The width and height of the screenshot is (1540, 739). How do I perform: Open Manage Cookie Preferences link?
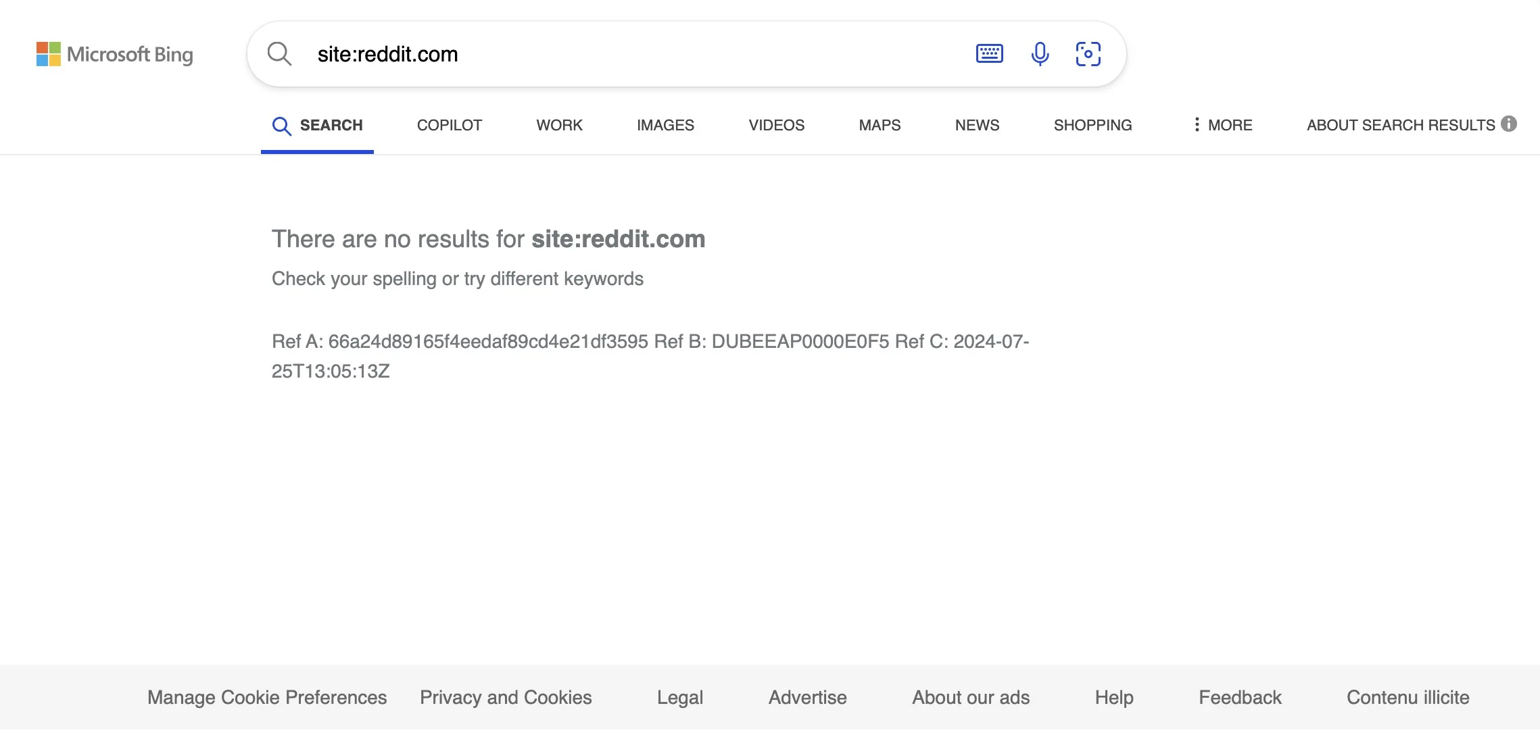[x=267, y=697]
